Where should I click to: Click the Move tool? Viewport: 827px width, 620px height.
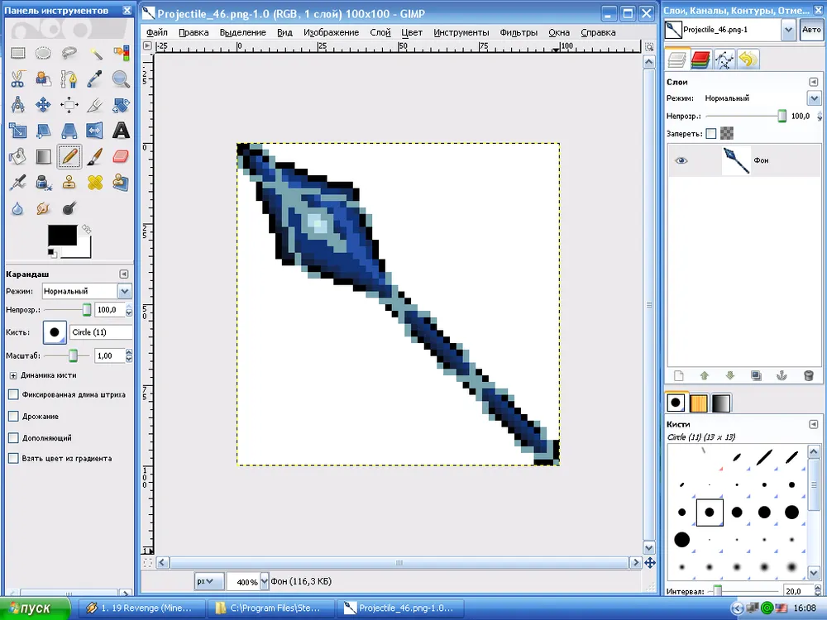point(43,105)
